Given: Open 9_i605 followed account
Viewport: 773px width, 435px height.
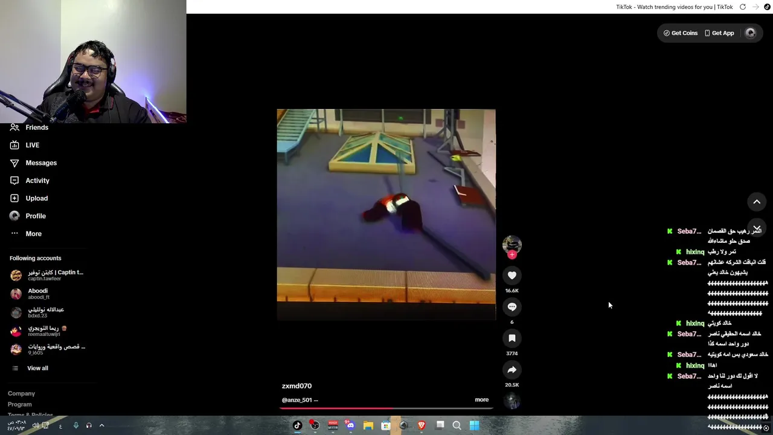Looking at the screenshot, I should pos(48,349).
